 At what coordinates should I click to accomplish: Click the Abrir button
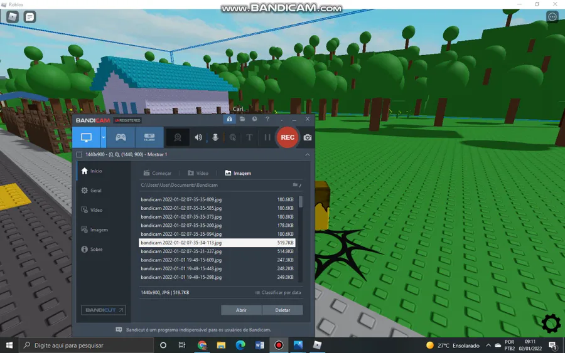tap(241, 310)
